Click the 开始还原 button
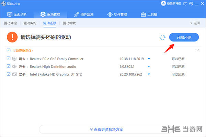 pos(184,37)
